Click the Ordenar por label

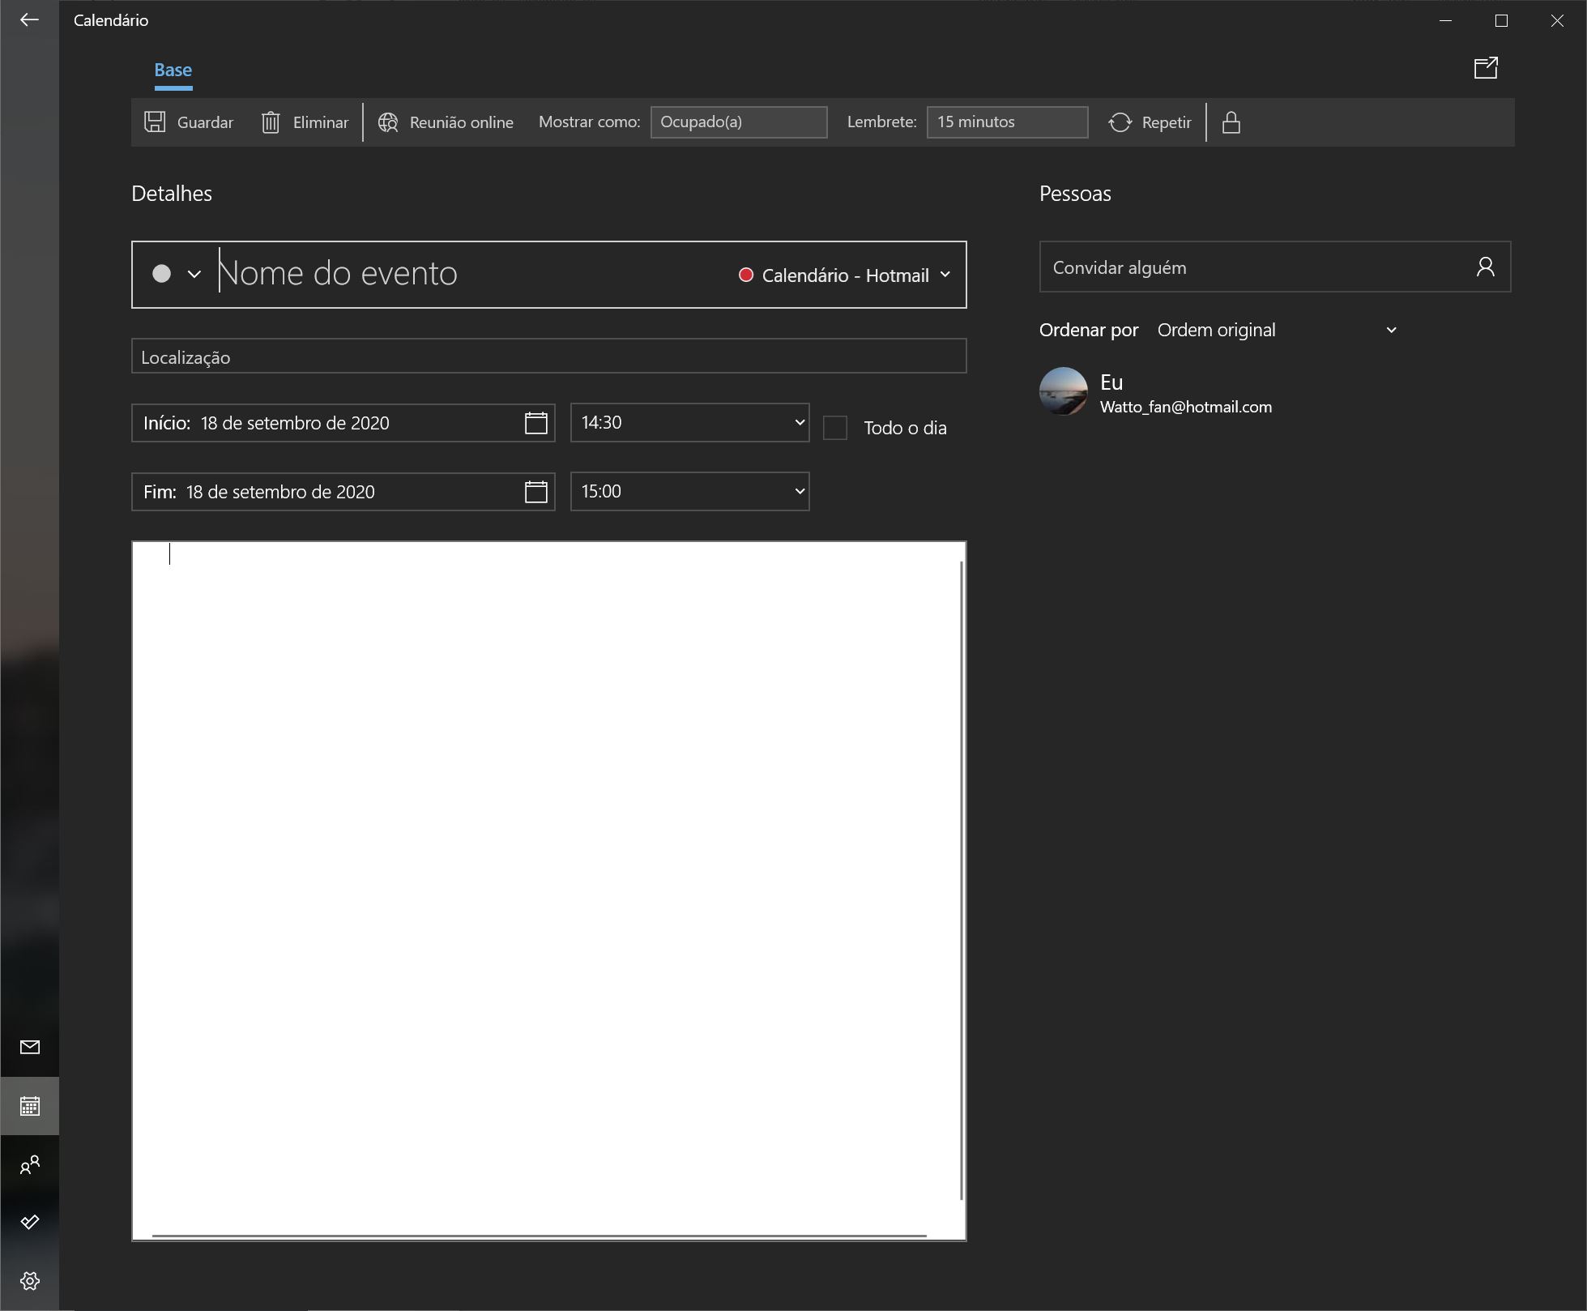tap(1089, 330)
